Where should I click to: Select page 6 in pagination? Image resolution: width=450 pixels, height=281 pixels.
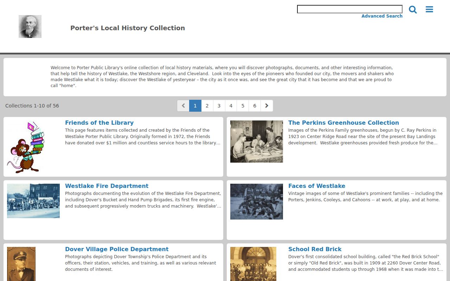click(x=255, y=106)
